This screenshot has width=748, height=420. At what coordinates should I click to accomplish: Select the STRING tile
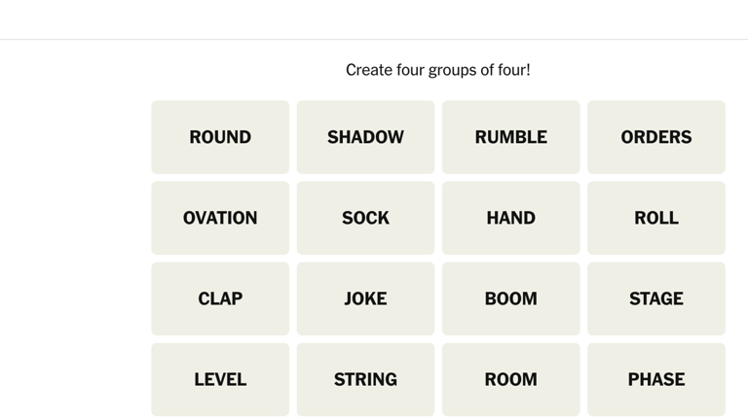pos(365,379)
